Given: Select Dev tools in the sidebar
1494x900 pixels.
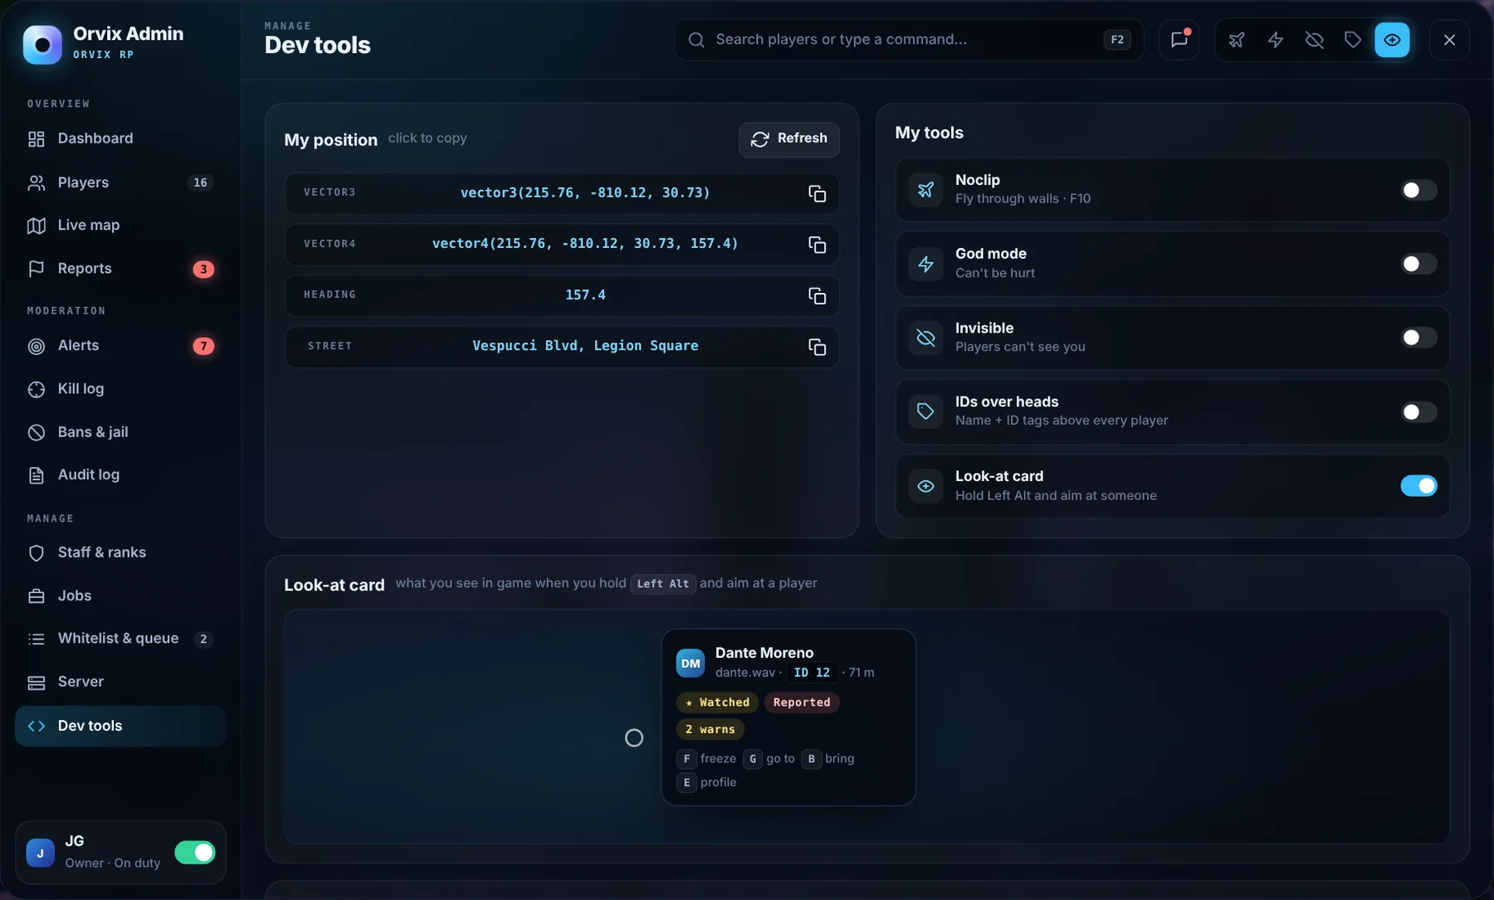Looking at the screenshot, I should (x=120, y=726).
